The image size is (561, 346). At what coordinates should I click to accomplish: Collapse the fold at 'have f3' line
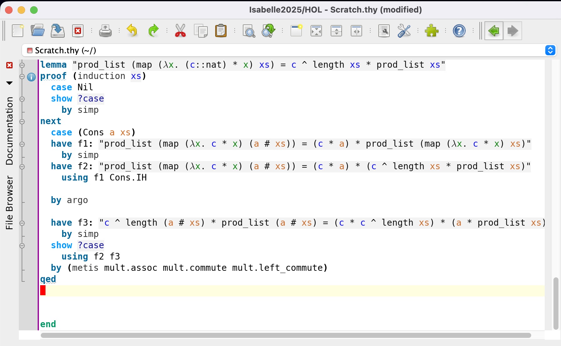coord(22,223)
